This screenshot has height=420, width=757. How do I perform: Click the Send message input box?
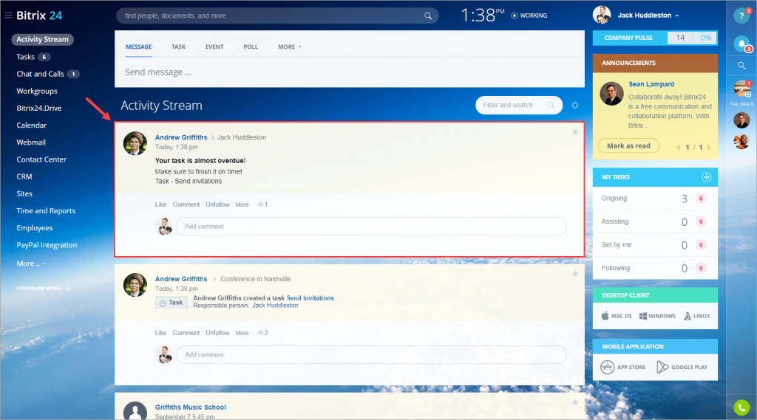coord(350,72)
